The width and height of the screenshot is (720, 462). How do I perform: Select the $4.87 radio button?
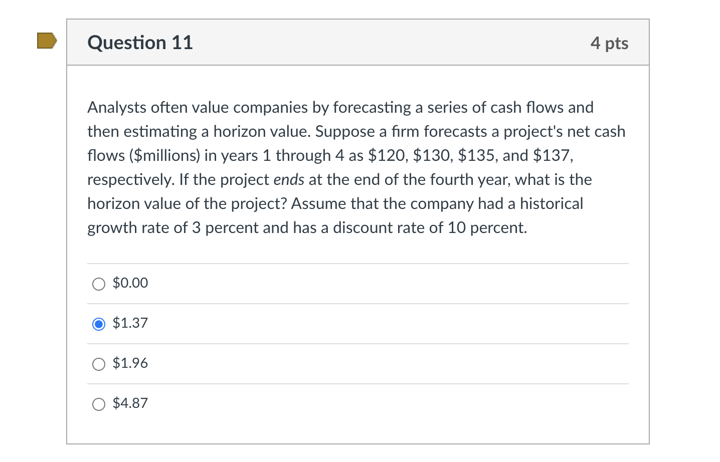point(99,404)
